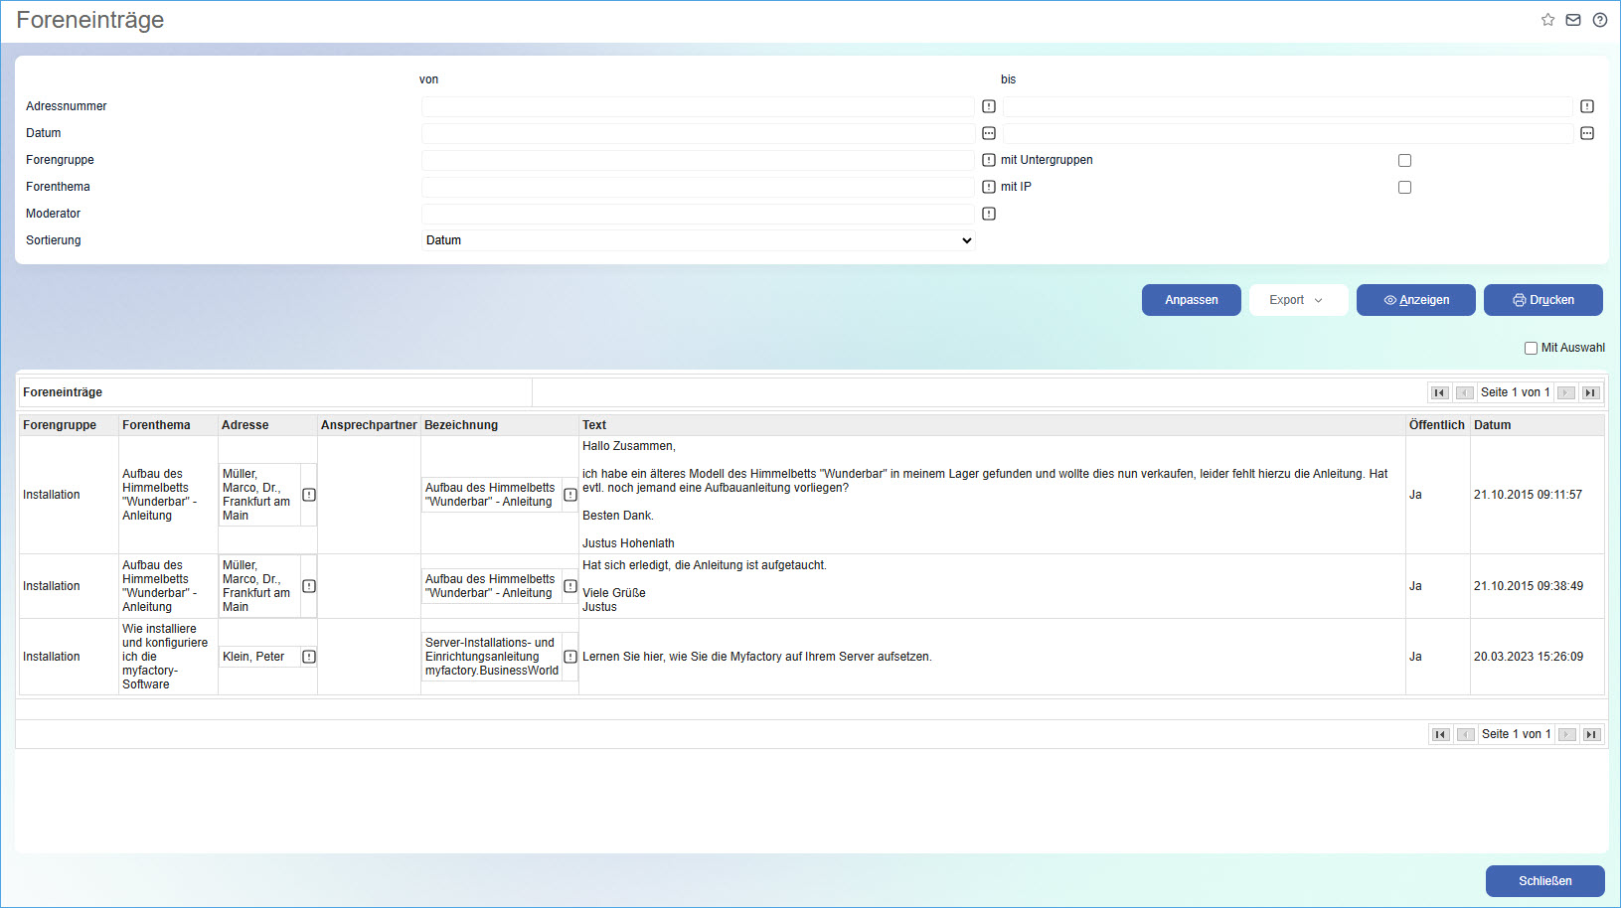This screenshot has width=1621, height=908.
Task: Open the help question mark icon
Action: point(1599,20)
